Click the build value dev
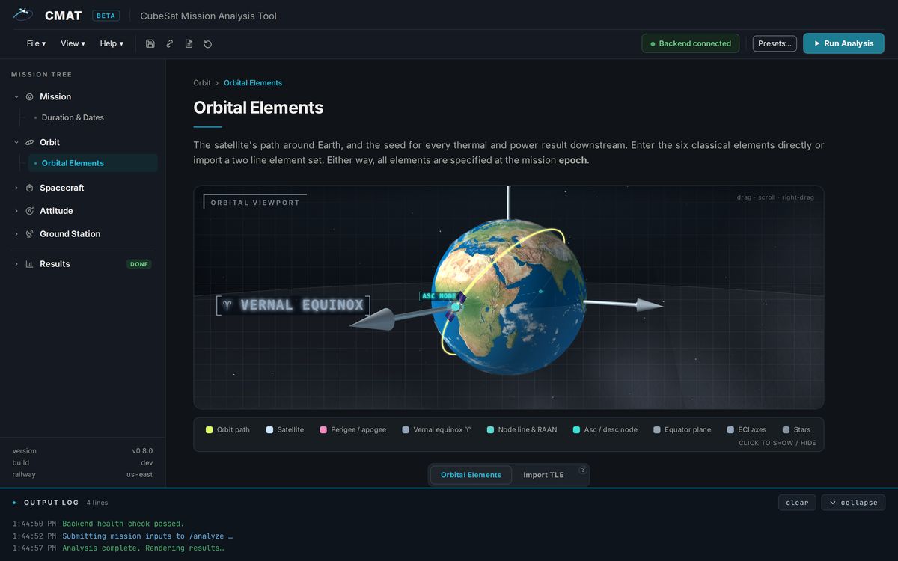 point(147,463)
